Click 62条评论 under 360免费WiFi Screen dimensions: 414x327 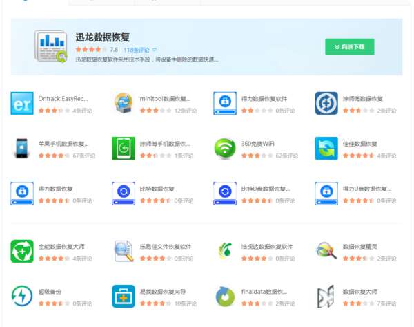[x=287, y=156]
